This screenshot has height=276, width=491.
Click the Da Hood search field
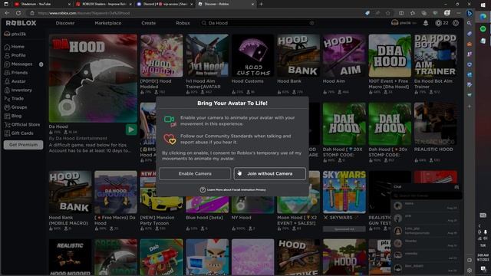point(258,23)
